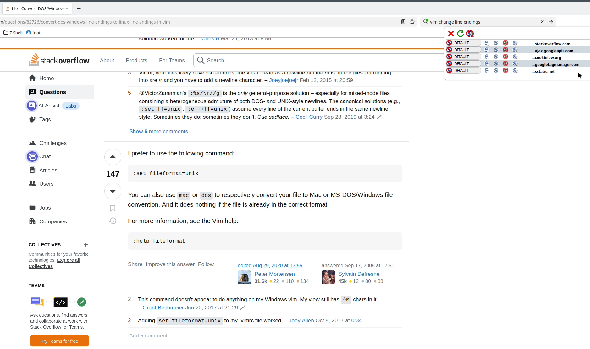Open Chat from the sidebar
Image resolution: width=590 pixels, height=349 pixels.
coord(45,156)
